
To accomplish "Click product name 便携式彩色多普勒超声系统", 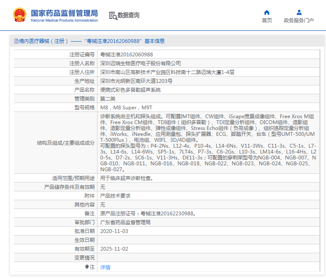I will pyautogui.click(x=130, y=90).
